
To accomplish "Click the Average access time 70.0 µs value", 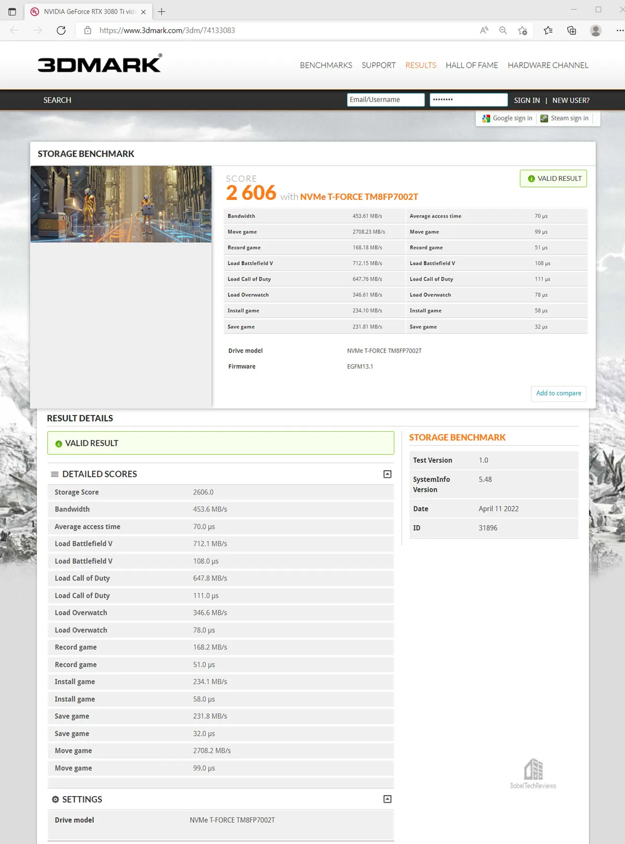I will (x=204, y=526).
